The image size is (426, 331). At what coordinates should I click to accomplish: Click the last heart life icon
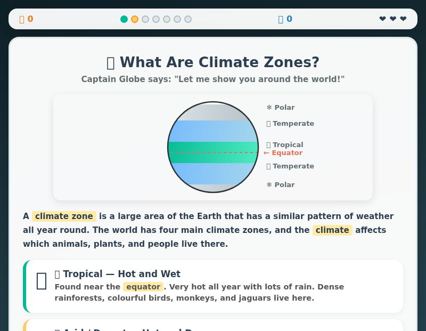pyautogui.click(x=403, y=19)
